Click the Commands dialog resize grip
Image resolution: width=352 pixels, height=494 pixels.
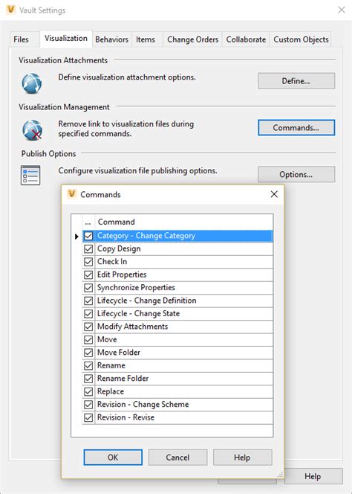[x=280, y=475]
